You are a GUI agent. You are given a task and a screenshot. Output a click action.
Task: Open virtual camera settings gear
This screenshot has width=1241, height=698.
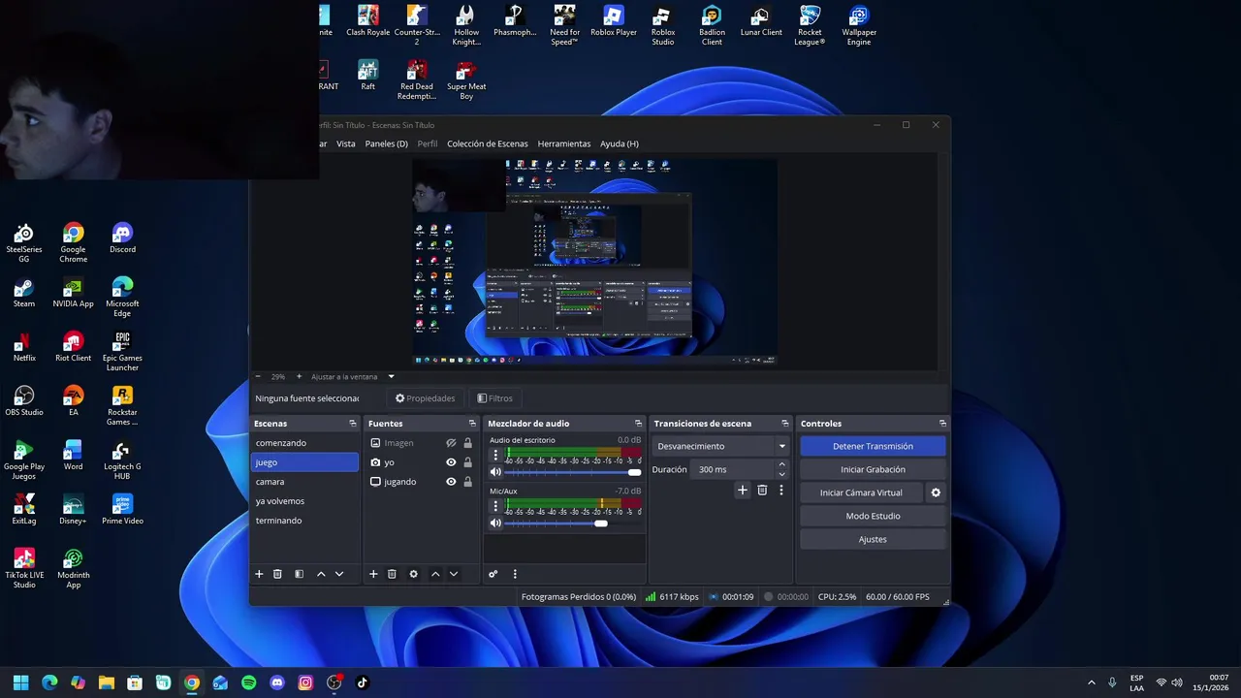[x=936, y=492]
